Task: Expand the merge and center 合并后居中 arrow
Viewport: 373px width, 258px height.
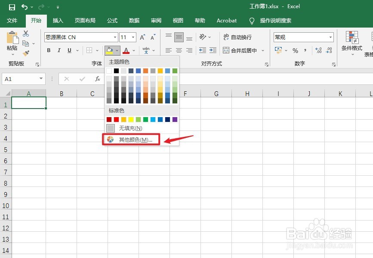Action: tap(263, 50)
